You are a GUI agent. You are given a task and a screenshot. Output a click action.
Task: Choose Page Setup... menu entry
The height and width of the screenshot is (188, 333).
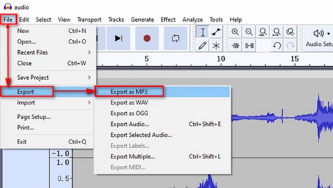(47, 117)
